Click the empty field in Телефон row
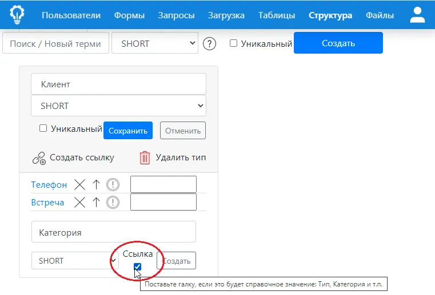Image resolution: width=435 pixels, height=295 pixels. (x=163, y=184)
